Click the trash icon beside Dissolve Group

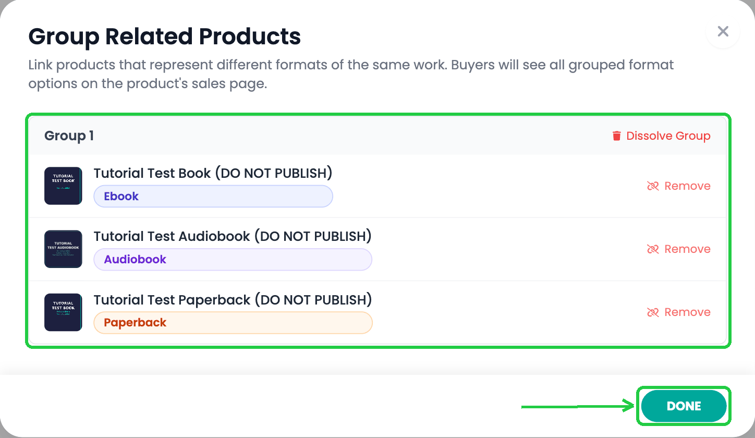point(617,136)
